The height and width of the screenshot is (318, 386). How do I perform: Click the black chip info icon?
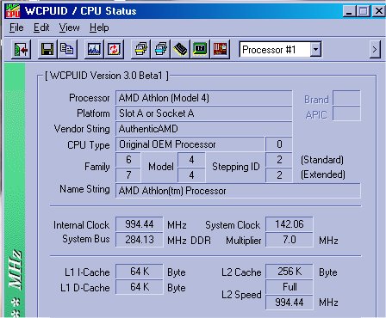180,50
